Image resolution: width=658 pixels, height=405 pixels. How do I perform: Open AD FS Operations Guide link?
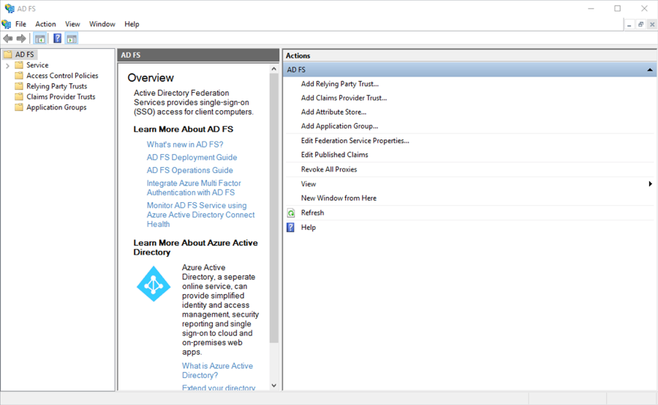[x=189, y=171]
